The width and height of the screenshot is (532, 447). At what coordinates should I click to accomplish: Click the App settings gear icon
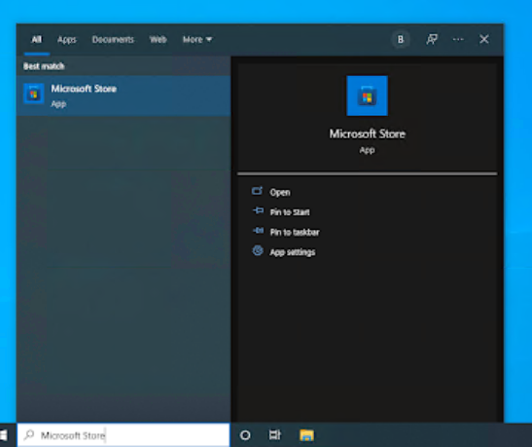point(258,251)
